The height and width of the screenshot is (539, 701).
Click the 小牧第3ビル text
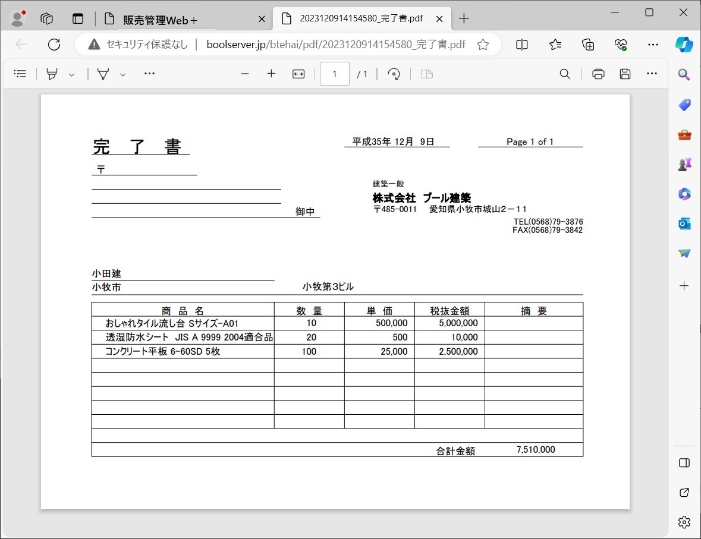click(328, 286)
